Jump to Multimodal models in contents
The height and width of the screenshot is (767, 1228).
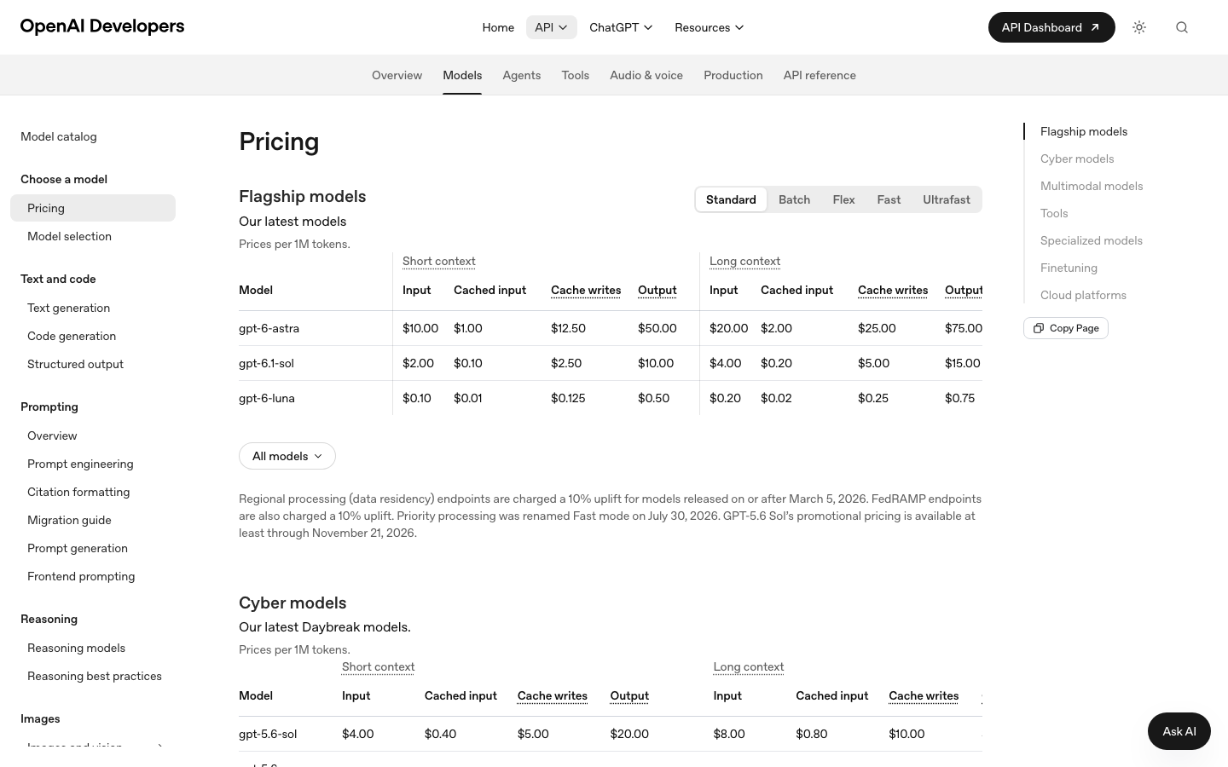tap(1092, 186)
